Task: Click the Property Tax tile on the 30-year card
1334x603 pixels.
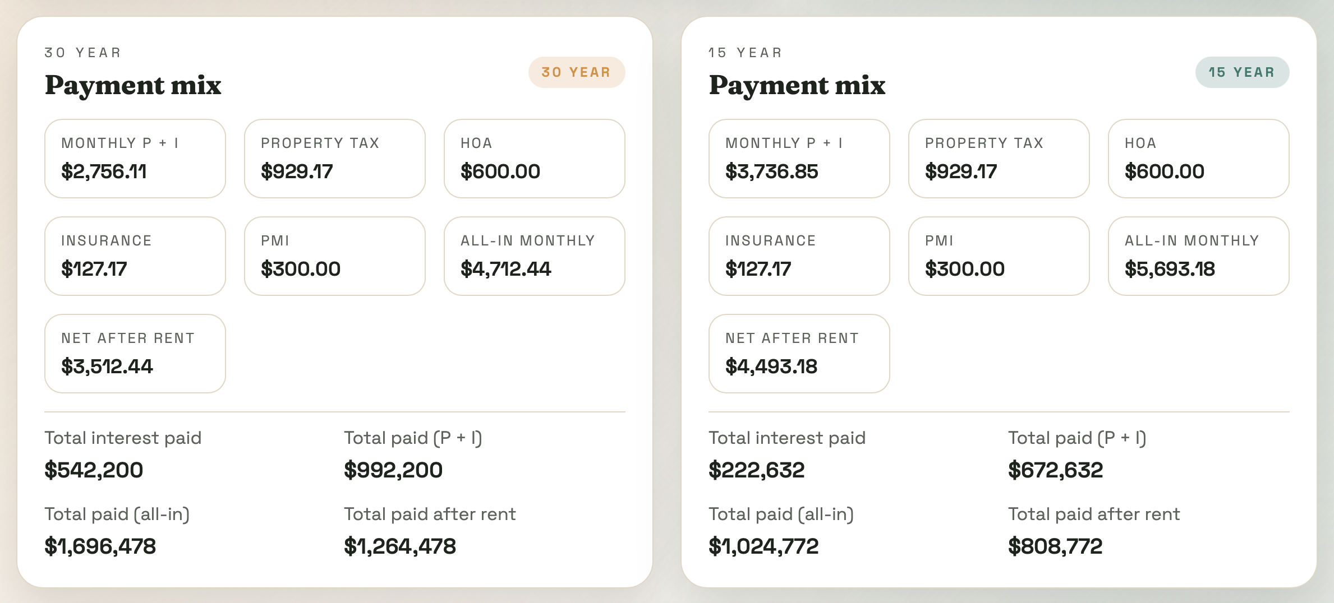Action: (334, 159)
